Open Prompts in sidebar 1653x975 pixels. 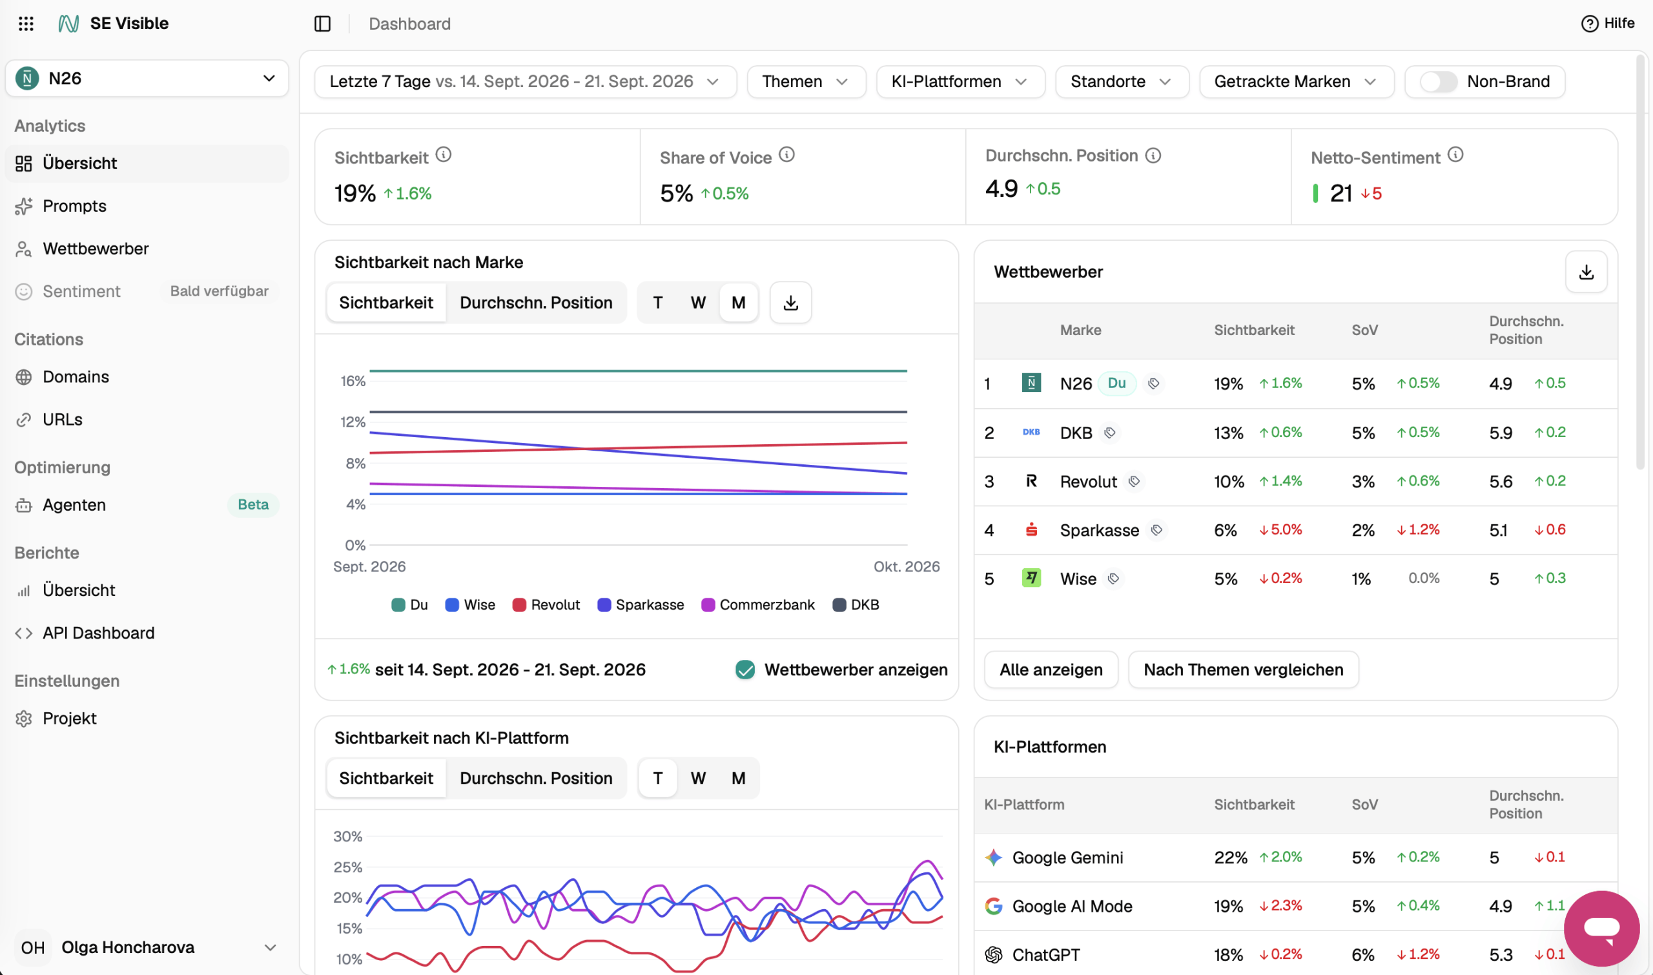(147, 205)
